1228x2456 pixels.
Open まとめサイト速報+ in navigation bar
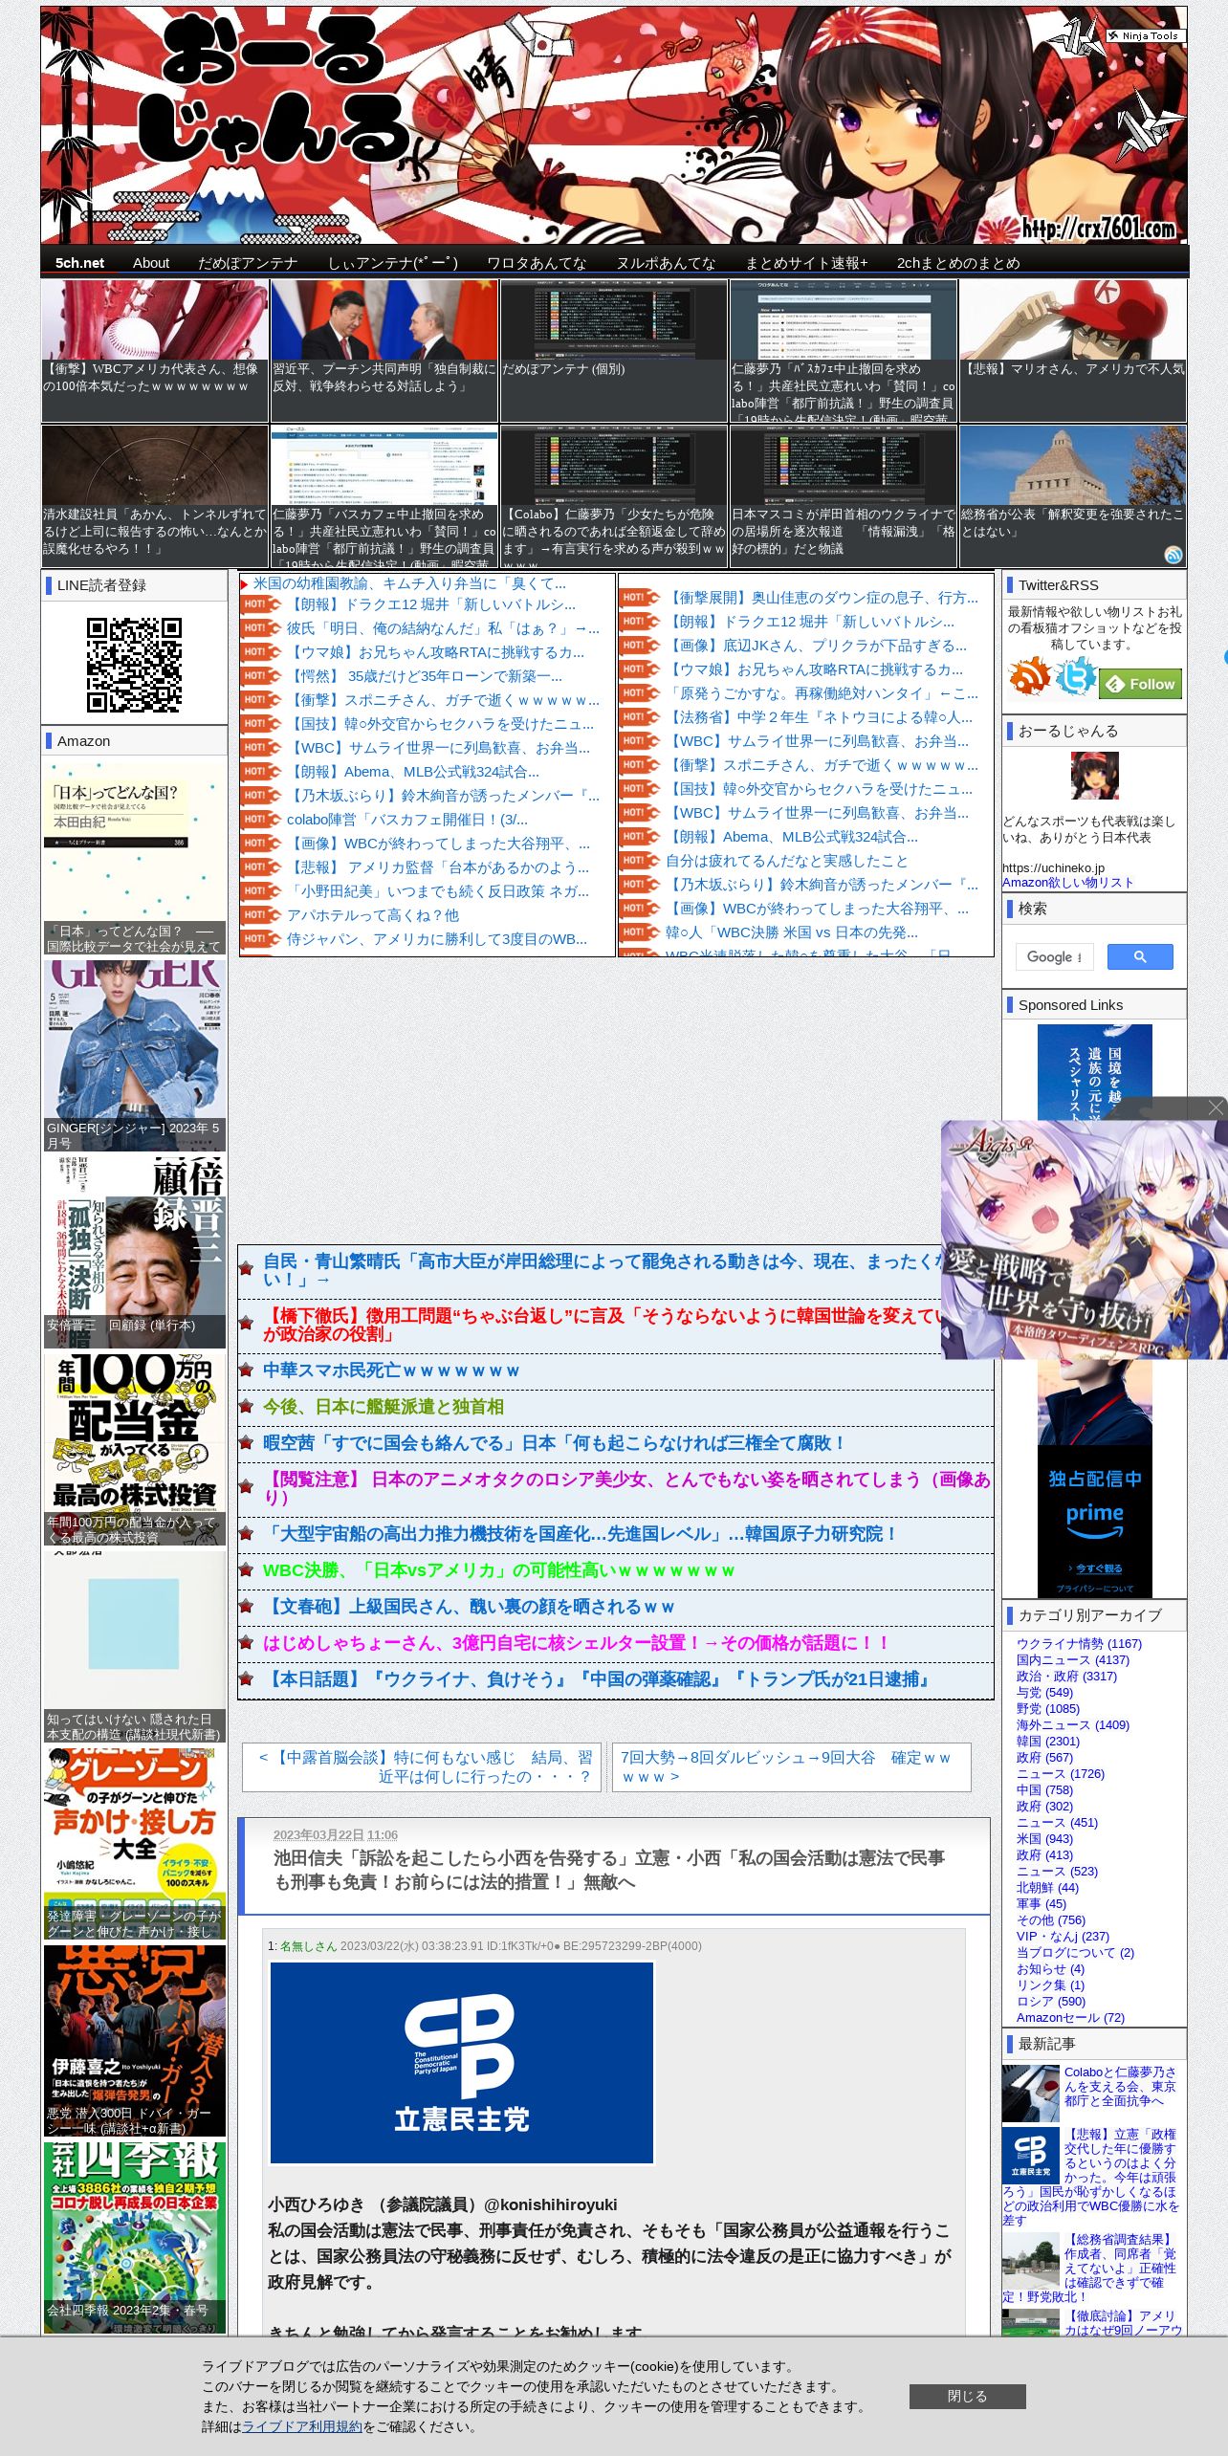coord(806,263)
